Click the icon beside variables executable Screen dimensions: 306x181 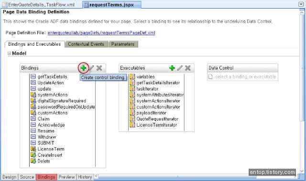(132, 77)
